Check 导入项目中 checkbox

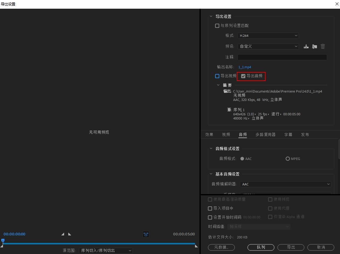coord(210,208)
